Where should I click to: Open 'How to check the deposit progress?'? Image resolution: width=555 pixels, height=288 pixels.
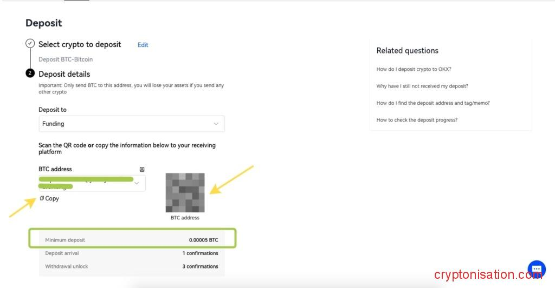click(x=417, y=120)
